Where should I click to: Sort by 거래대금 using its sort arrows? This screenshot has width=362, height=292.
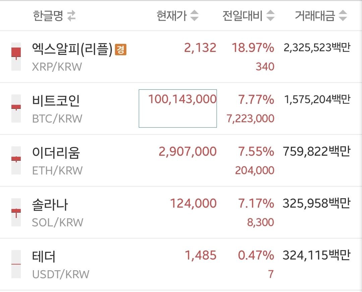[343, 16]
